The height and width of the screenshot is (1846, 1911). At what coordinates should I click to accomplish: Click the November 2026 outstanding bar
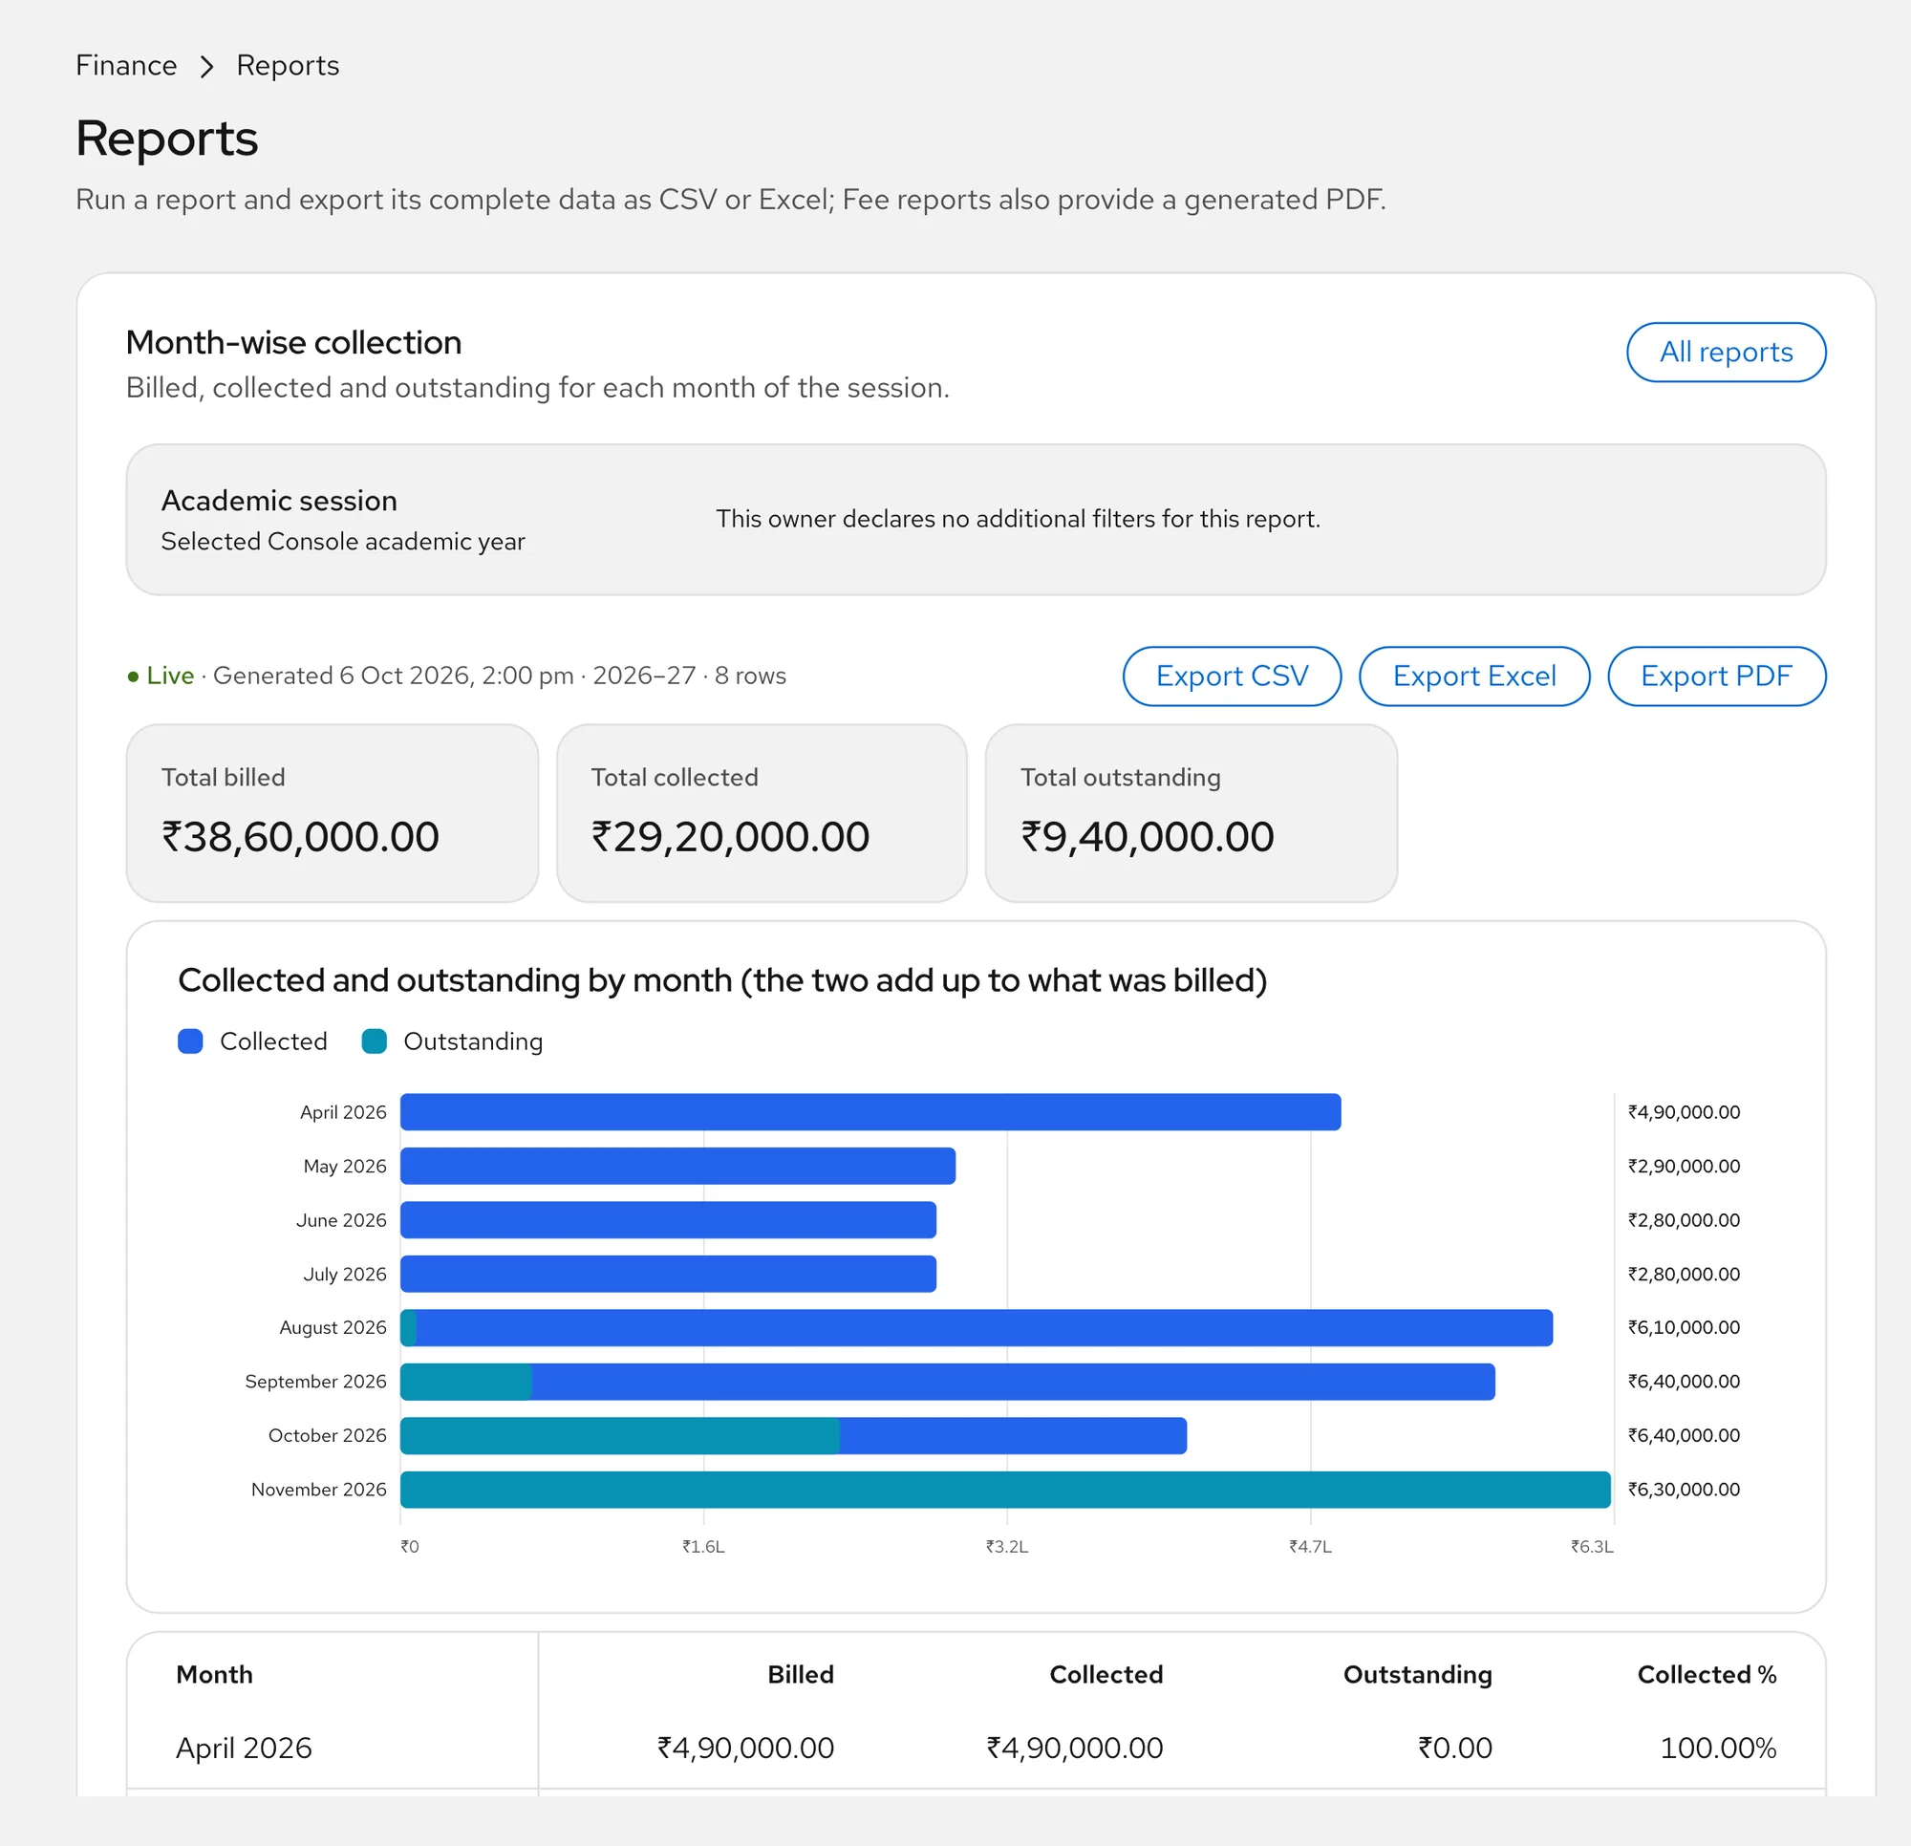coord(1005,1490)
